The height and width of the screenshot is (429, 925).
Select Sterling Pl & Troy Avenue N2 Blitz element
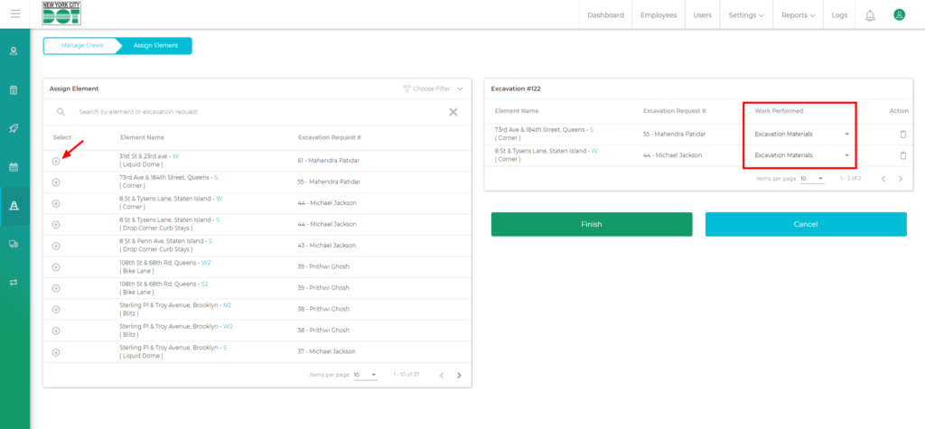point(56,310)
